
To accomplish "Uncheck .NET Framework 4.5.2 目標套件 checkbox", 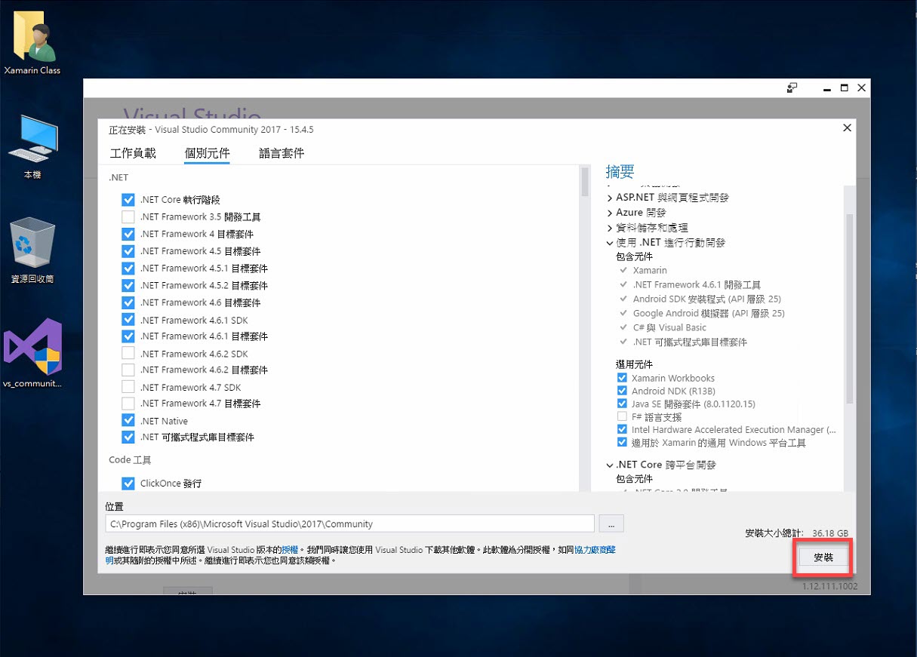I will pyautogui.click(x=128, y=285).
